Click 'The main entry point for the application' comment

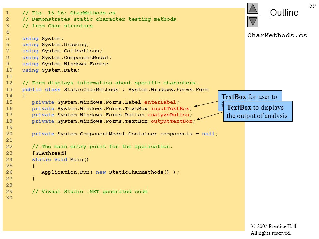pyautogui.click(x=102, y=146)
